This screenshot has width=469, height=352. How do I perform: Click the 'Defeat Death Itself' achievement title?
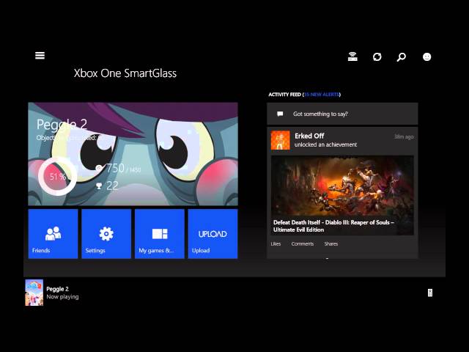(333, 226)
